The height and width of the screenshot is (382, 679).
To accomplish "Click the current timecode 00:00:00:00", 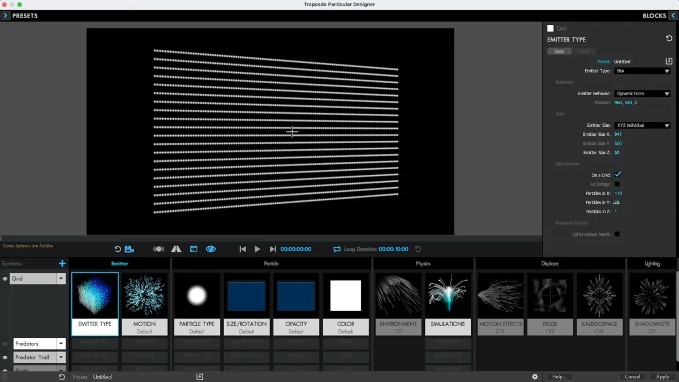I will point(296,249).
